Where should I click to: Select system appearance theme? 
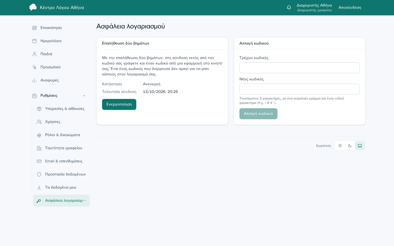tap(360, 146)
